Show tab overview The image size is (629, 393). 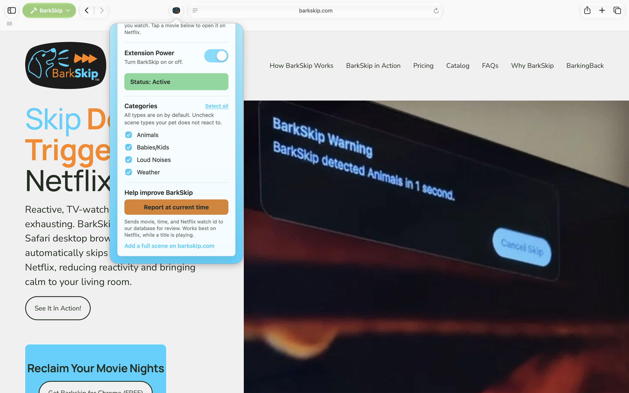point(617,10)
